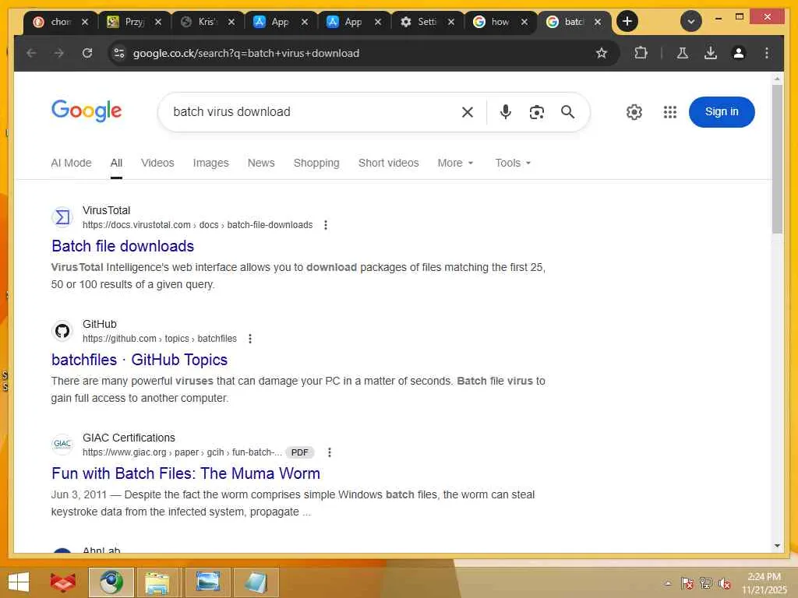Click the docs.virustotal.com URL breadcrumb

click(197, 225)
